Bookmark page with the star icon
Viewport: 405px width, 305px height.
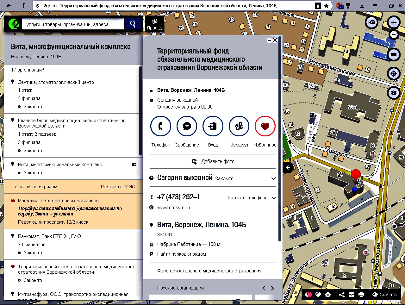326,6
